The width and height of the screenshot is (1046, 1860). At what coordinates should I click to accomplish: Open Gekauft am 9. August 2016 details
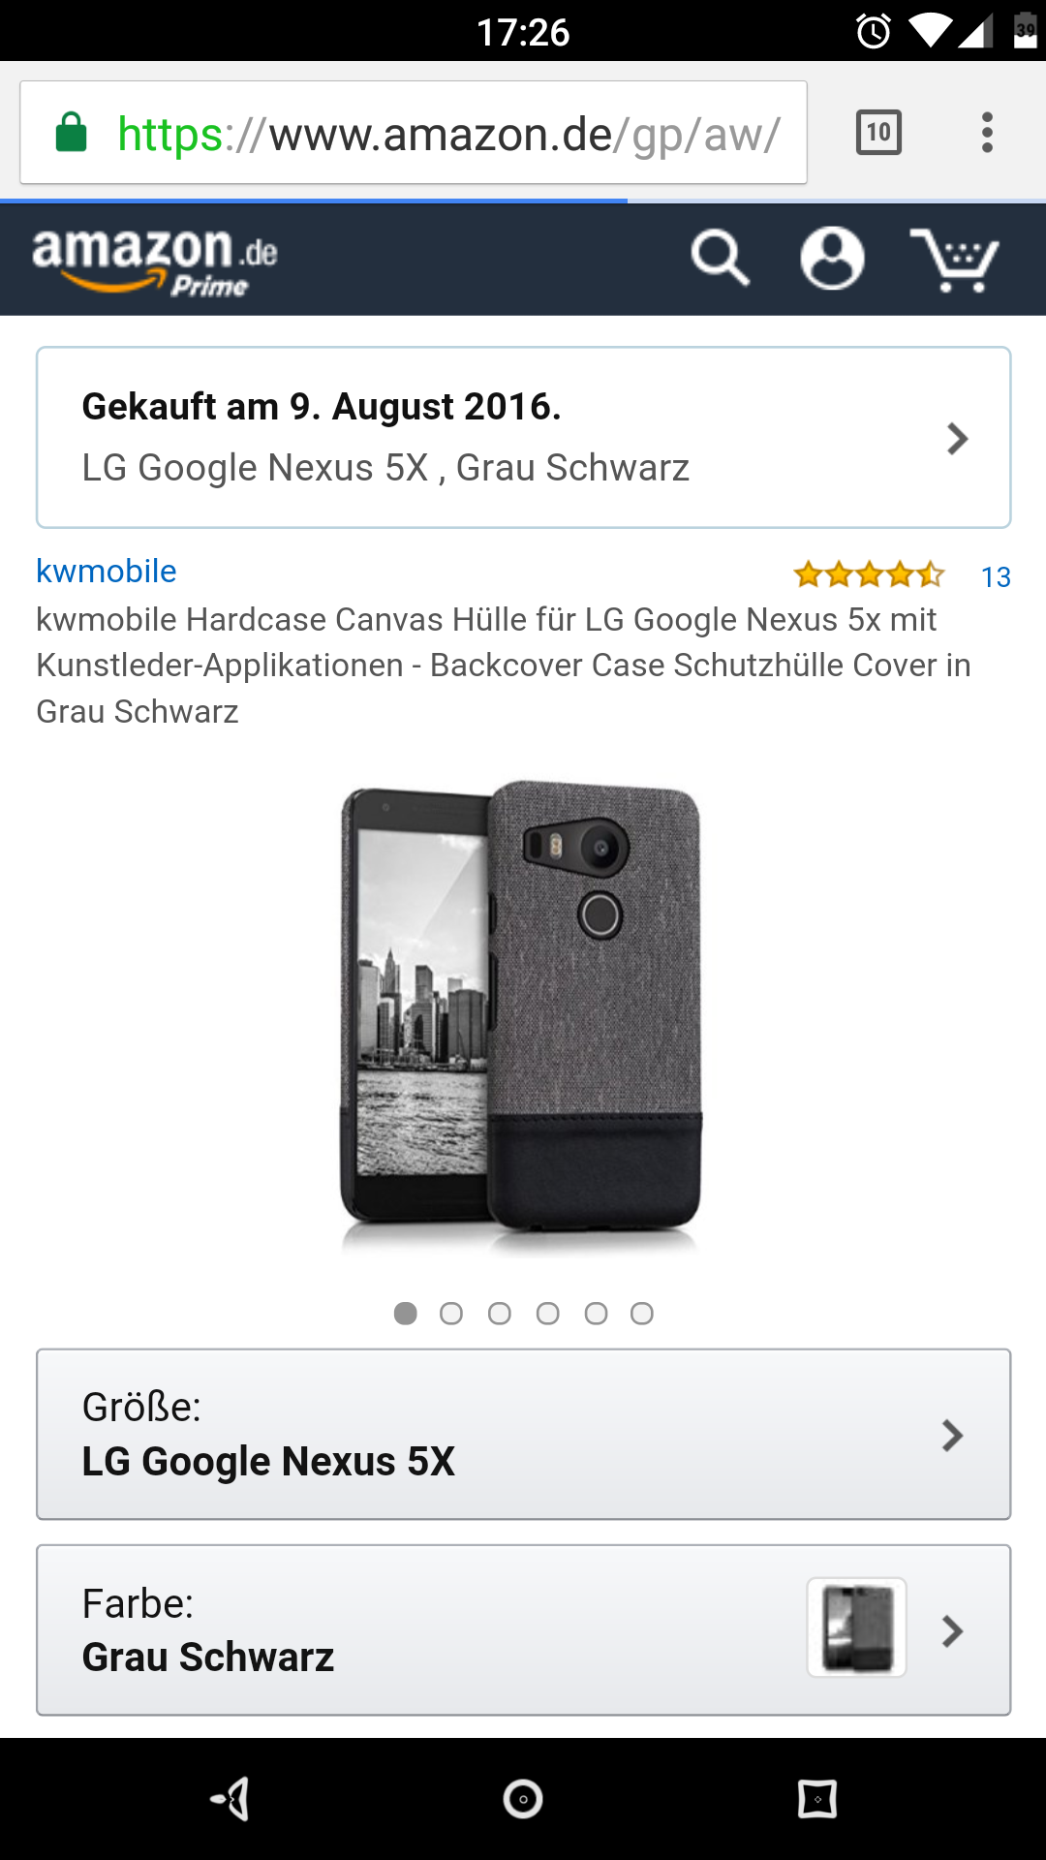(x=523, y=437)
